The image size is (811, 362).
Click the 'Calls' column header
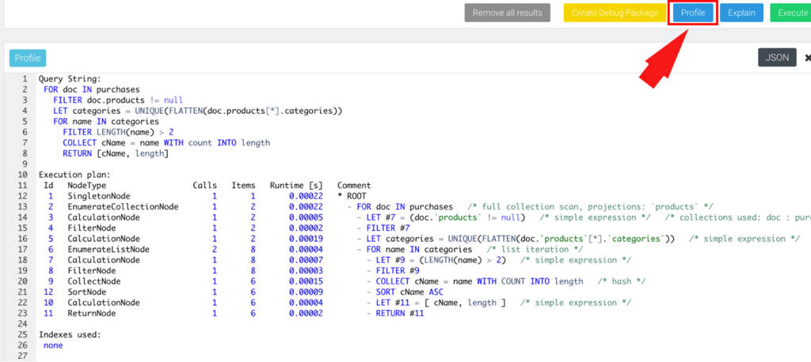click(x=205, y=186)
